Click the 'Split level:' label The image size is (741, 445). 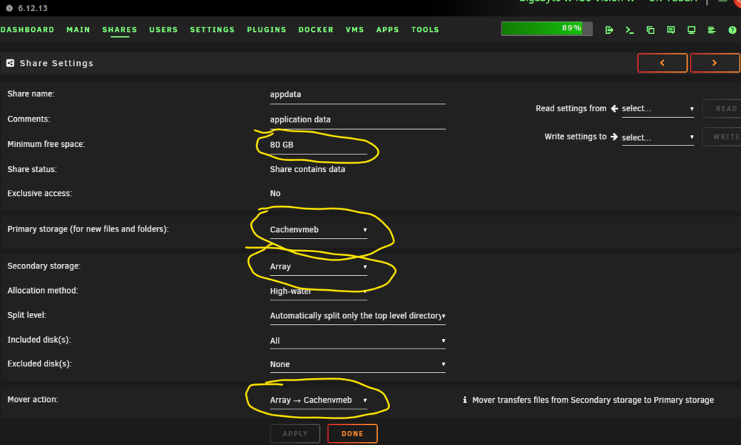[x=27, y=315]
